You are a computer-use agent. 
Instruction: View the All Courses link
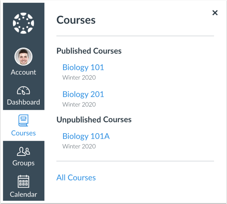(76, 178)
